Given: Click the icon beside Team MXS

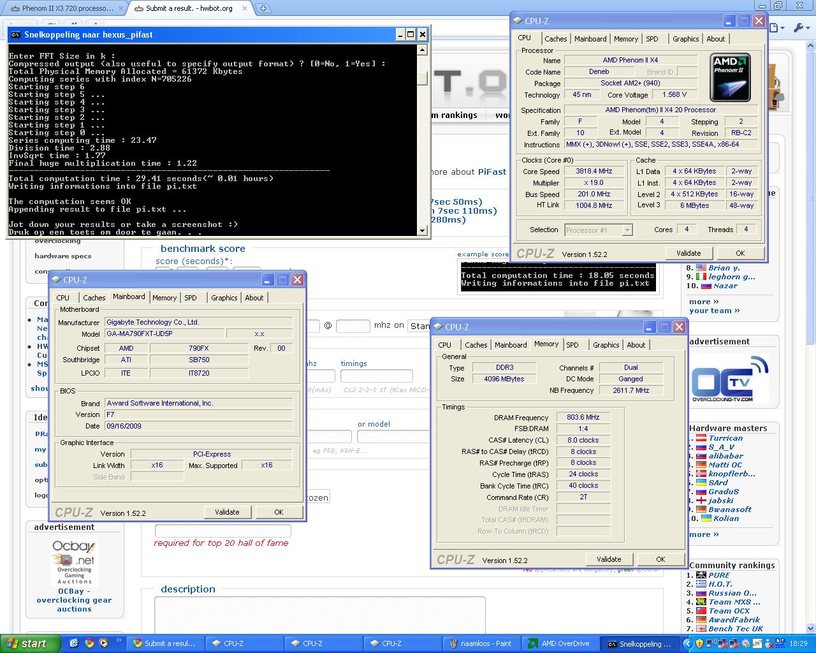Looking at the screenshot, I should point(701,602).
